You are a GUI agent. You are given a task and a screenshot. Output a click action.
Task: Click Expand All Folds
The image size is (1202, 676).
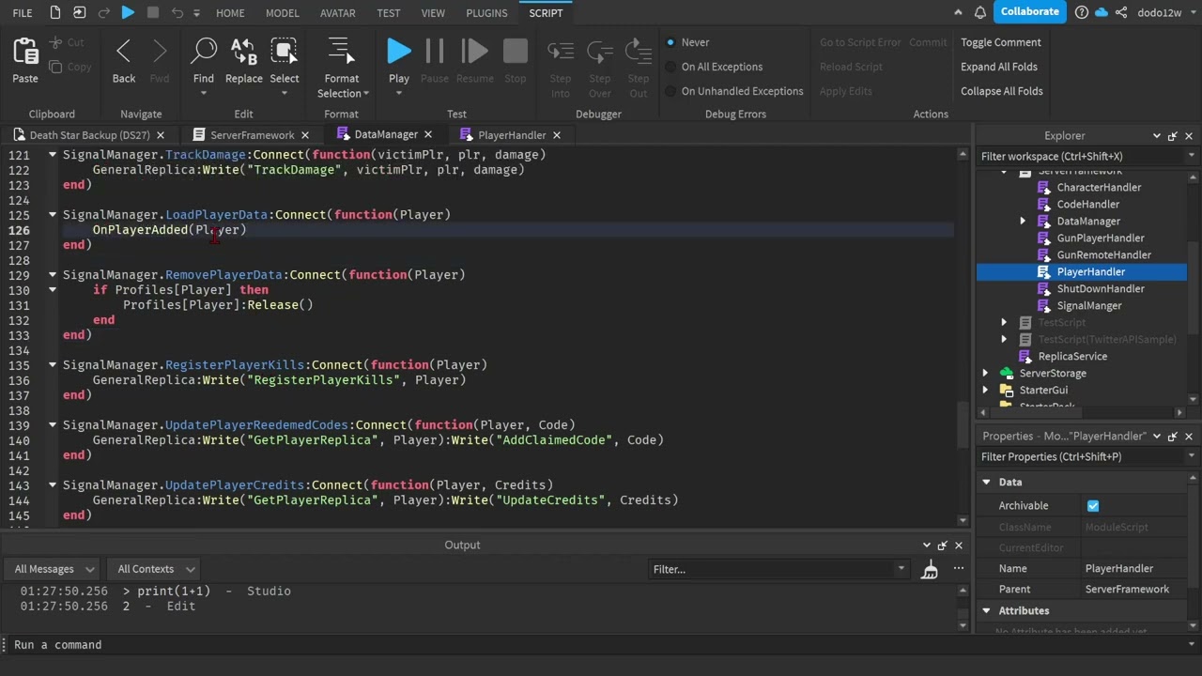pyautogui.click(x=999, y=67)
